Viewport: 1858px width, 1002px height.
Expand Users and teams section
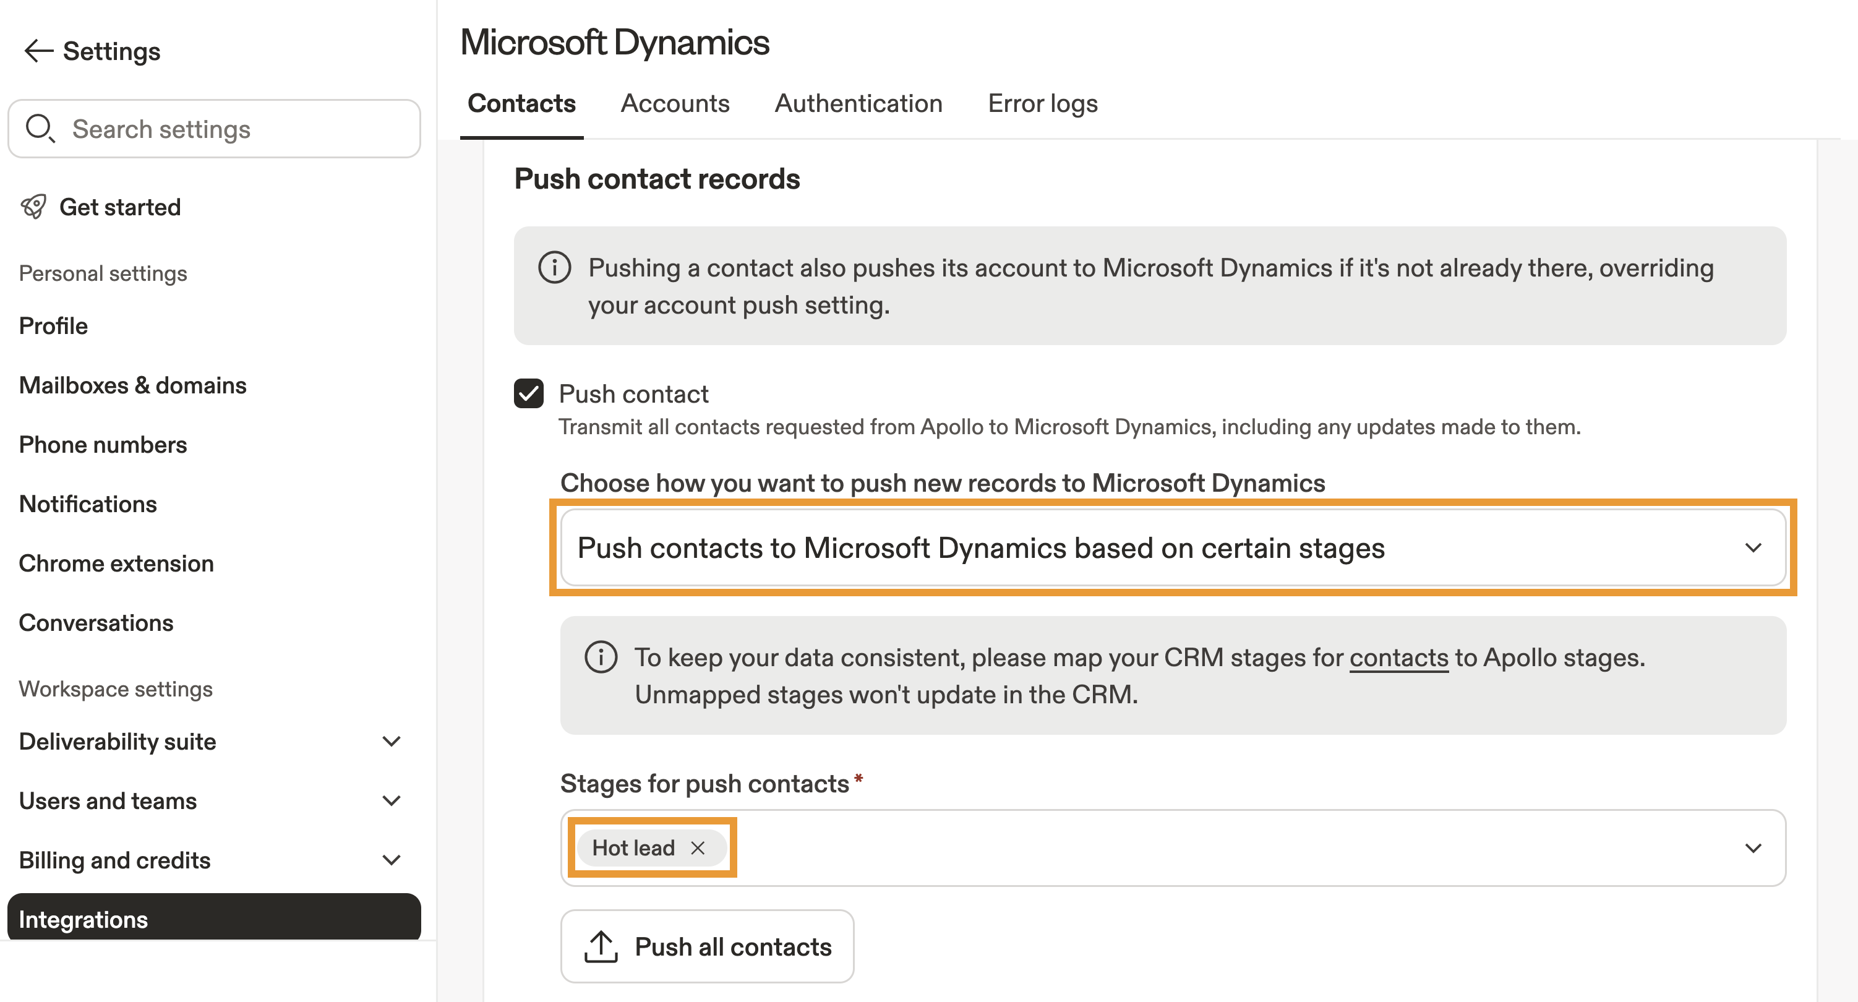[391, 801]
